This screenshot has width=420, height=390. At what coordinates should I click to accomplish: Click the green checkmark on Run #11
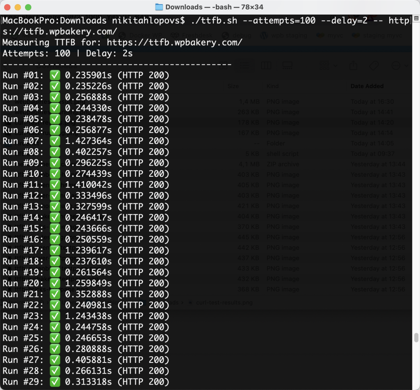[x=55, y=185]
